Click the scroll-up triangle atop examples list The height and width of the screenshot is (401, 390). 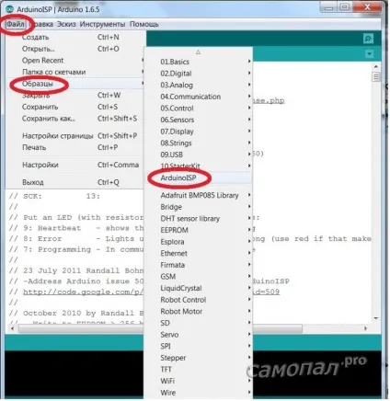click(x=198, y=52)
